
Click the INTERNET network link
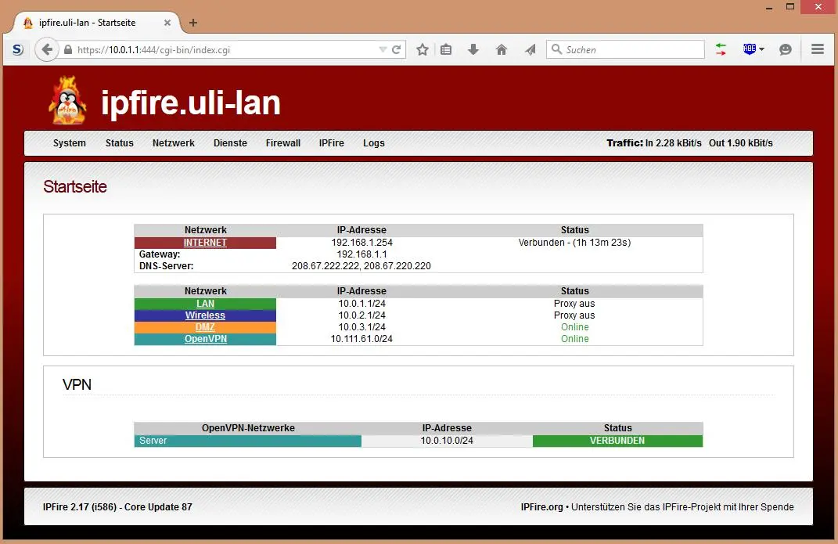205,243
